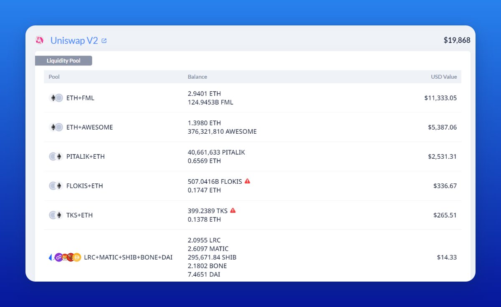
Task: Click the 0.1747 ETH balance
Action: click(x=204, y=190)
